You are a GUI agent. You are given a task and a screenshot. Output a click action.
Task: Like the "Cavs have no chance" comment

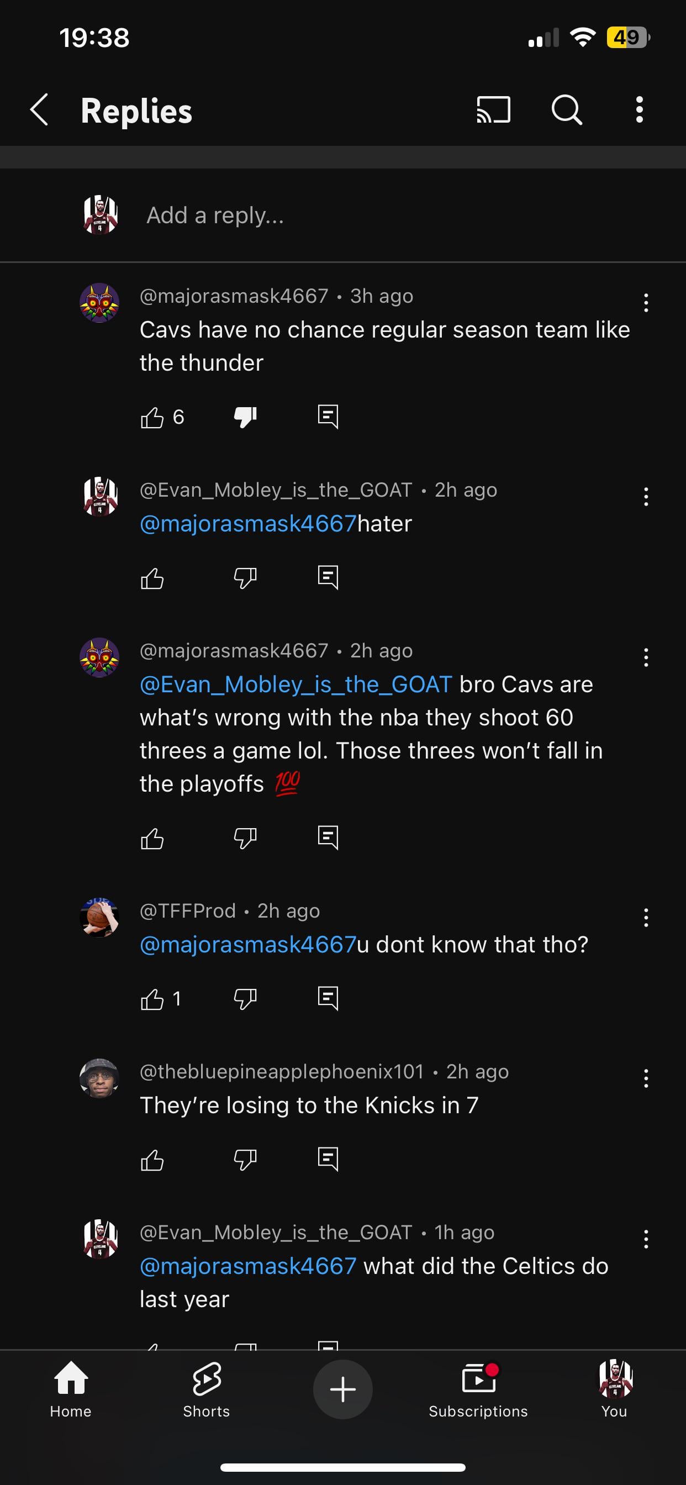coord(152,417)
